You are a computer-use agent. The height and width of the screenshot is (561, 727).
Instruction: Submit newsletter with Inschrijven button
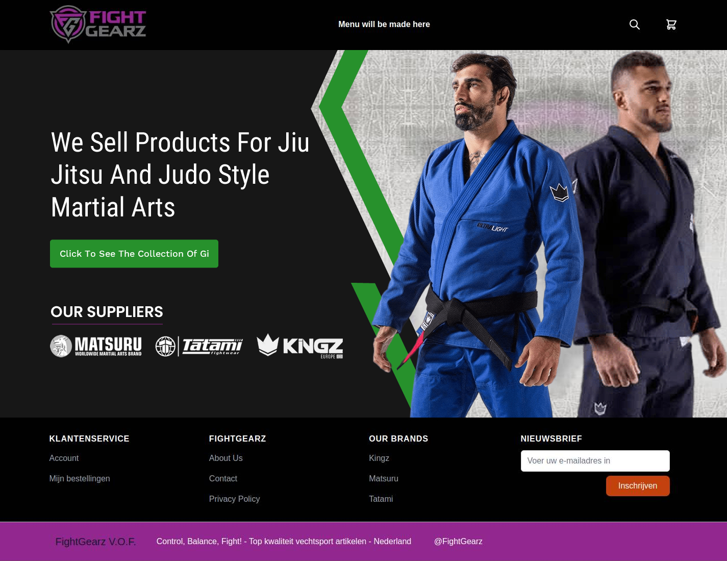[638, 486]
